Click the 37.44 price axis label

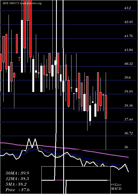(129, 119)
